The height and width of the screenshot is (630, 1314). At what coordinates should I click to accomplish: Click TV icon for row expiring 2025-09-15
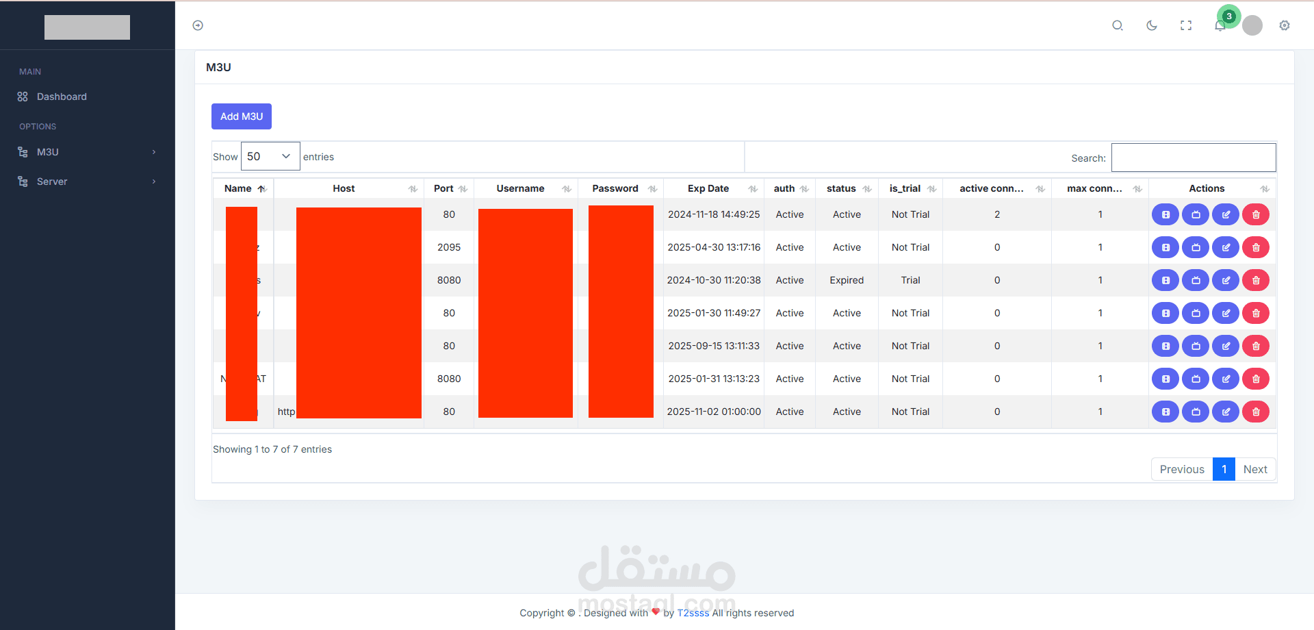(x=1196, y=346)
